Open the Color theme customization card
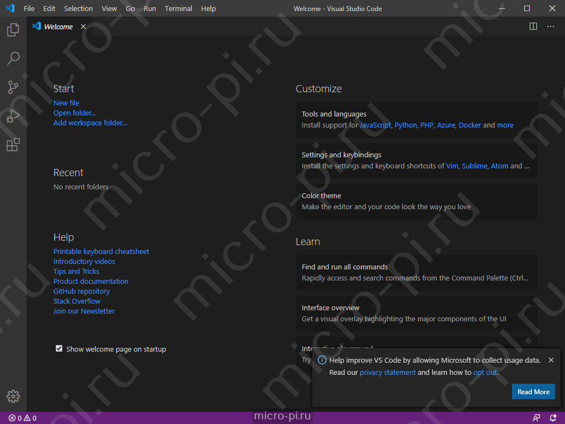Viewport: 565px width, 424px height. click(x=417, y=202)
